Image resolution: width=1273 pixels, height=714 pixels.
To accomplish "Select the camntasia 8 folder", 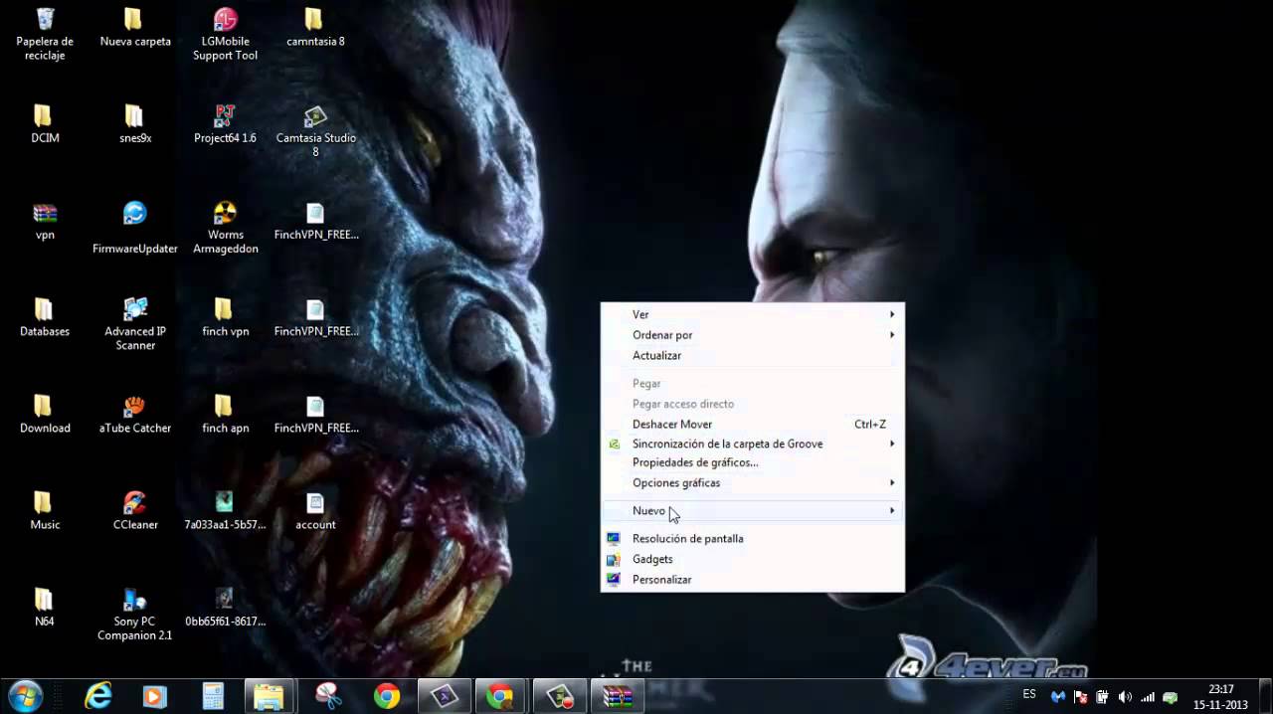I will (x=315, y=27).
